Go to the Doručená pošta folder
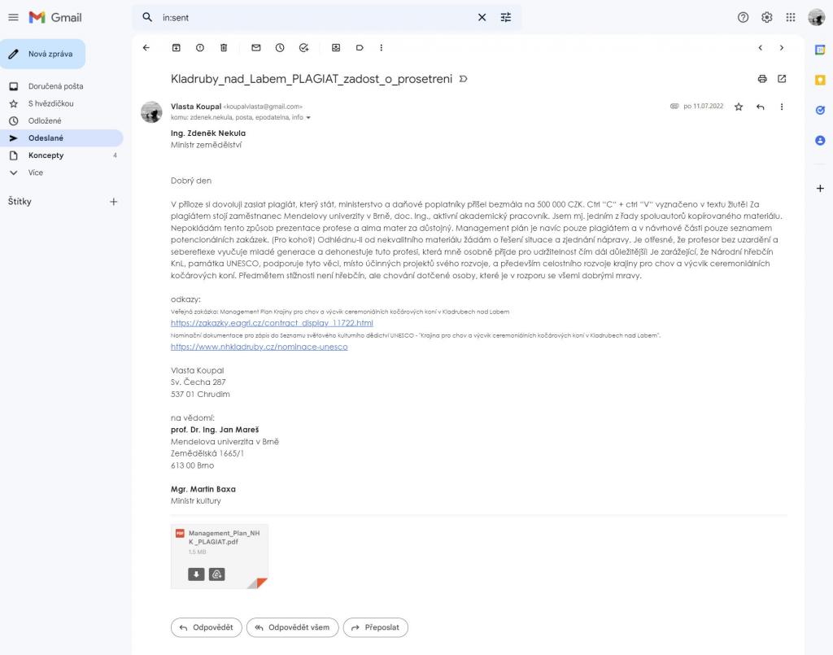 point(55,86)
